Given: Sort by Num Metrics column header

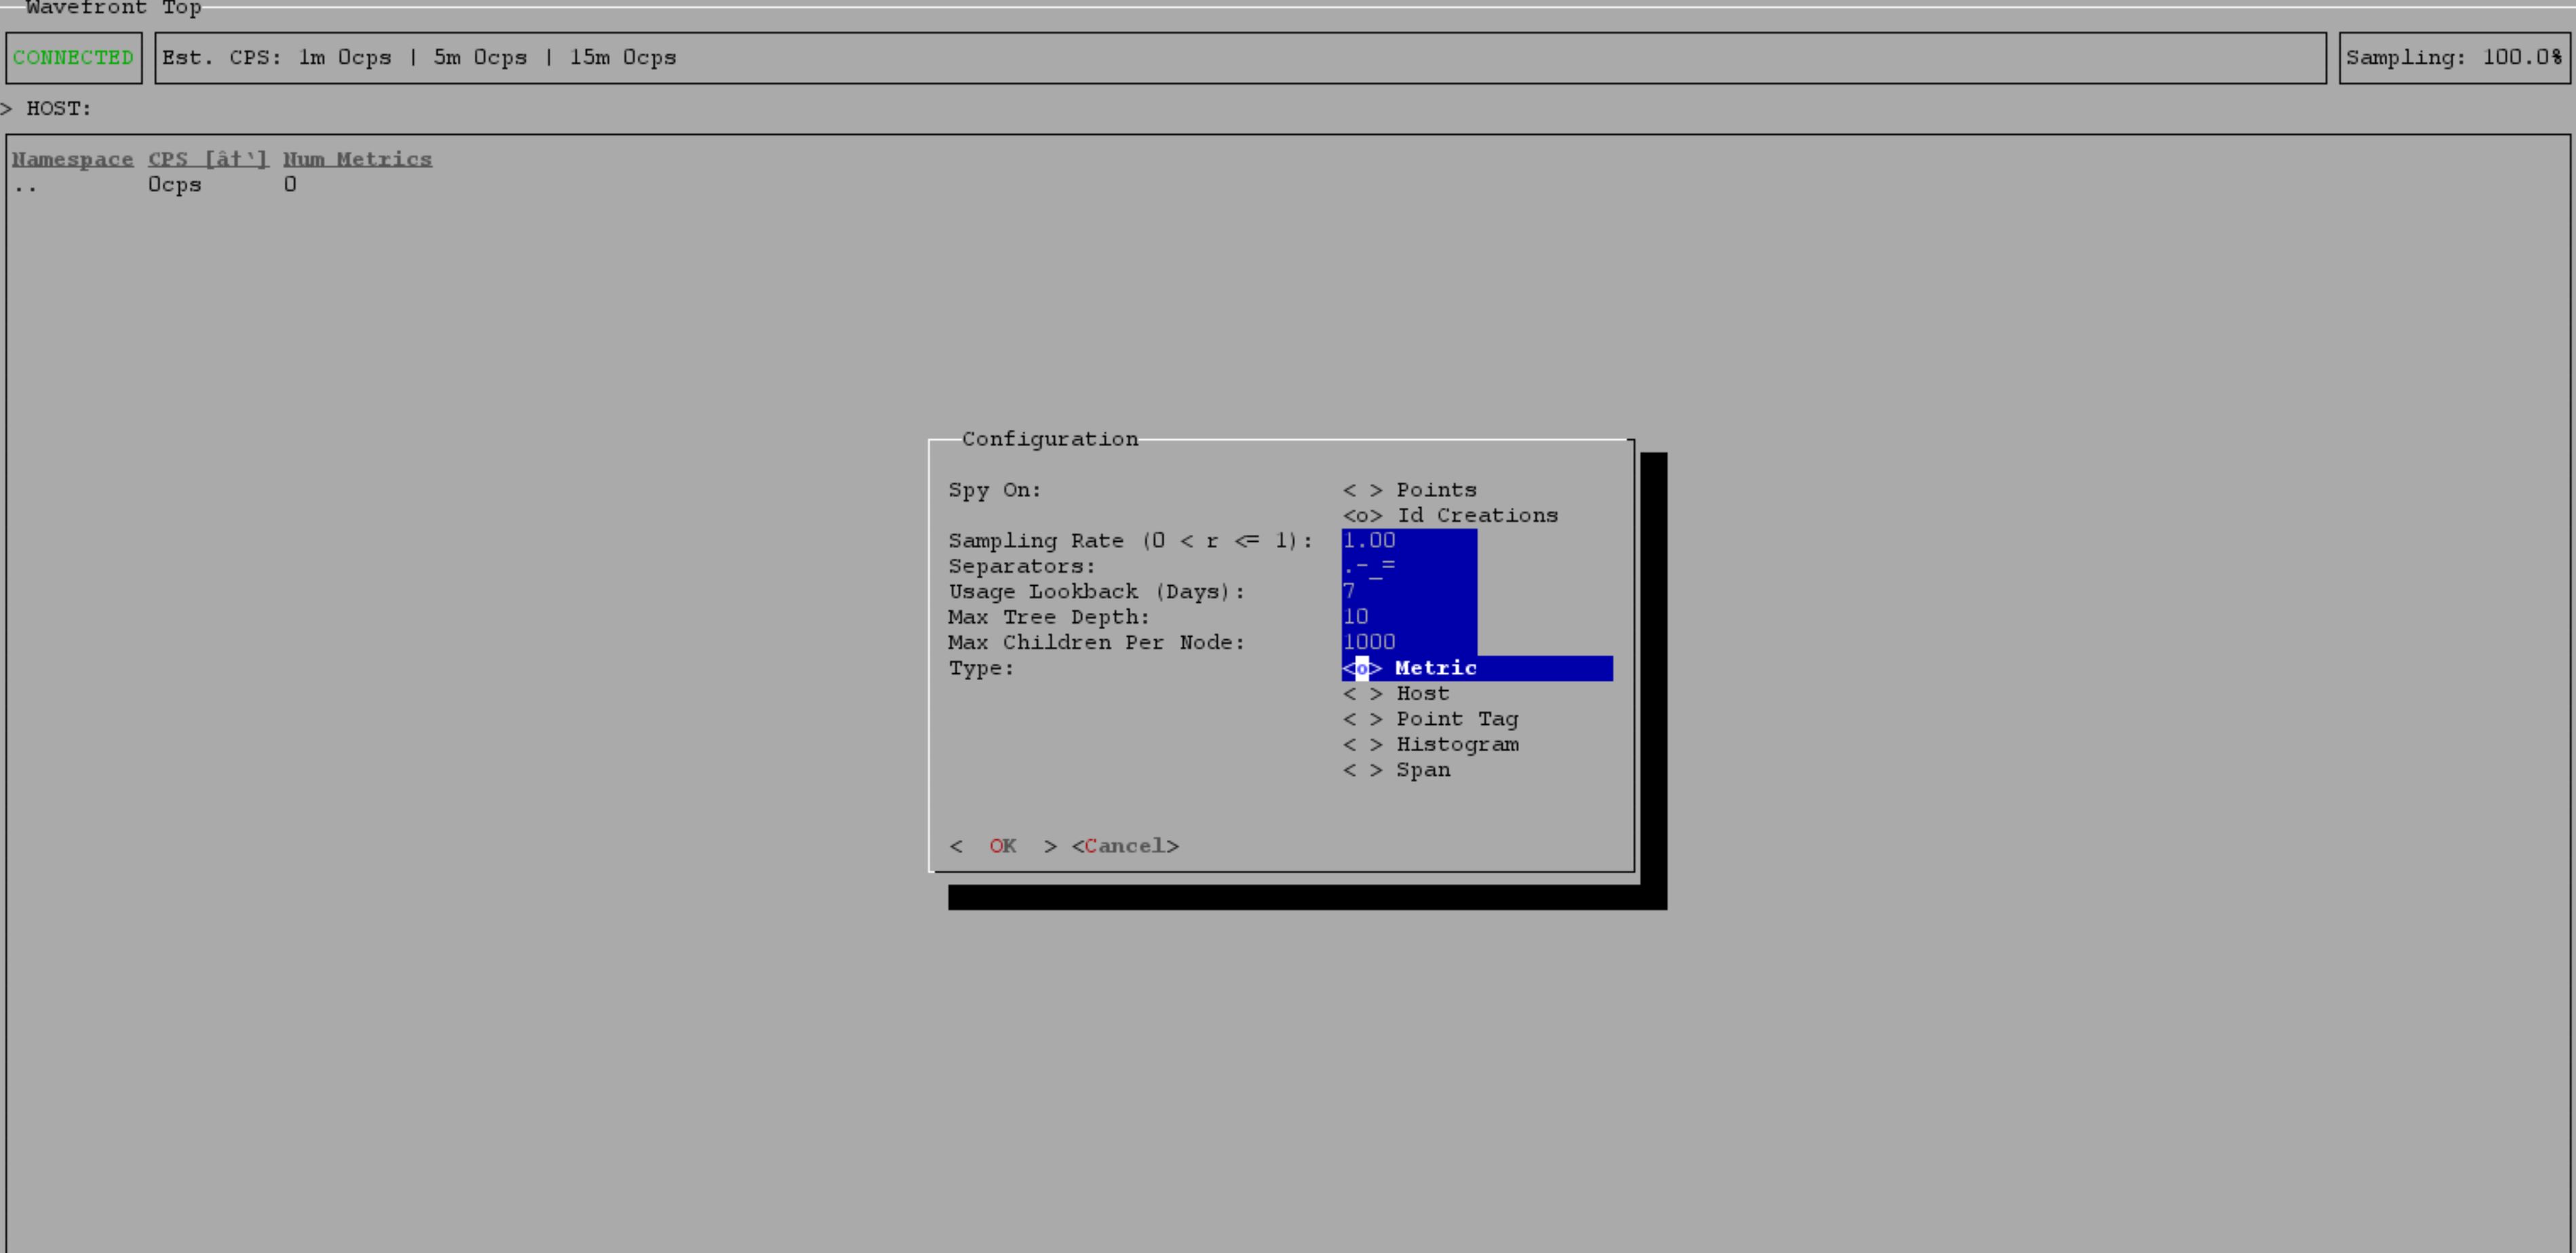Looking at the screenshot, I should tap(357, 160).
